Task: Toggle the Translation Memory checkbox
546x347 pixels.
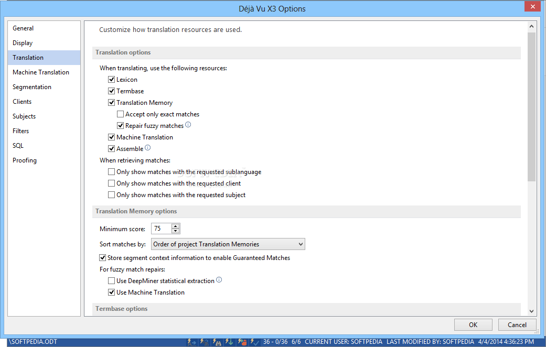Action: click(111, 102)
